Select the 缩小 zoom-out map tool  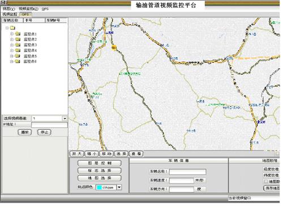point(92,154)
